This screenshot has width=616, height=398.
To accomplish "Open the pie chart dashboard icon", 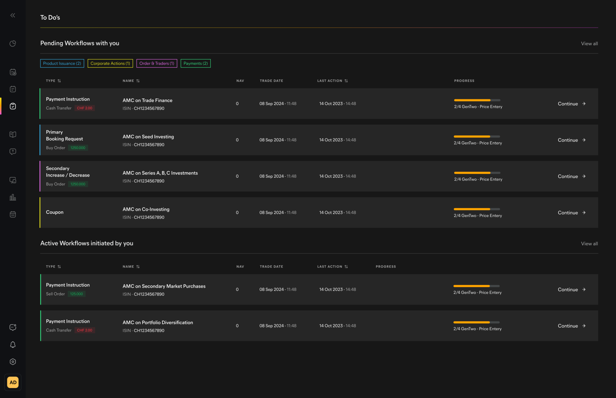I will tap(13, 44).
